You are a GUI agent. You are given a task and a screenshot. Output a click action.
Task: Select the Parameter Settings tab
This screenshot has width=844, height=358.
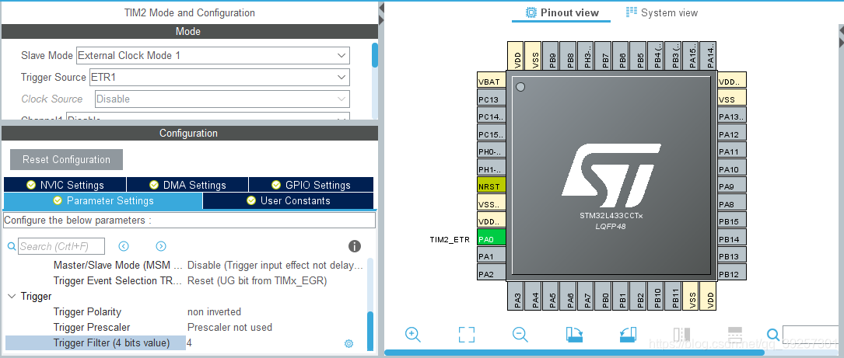tap(103, 200)
